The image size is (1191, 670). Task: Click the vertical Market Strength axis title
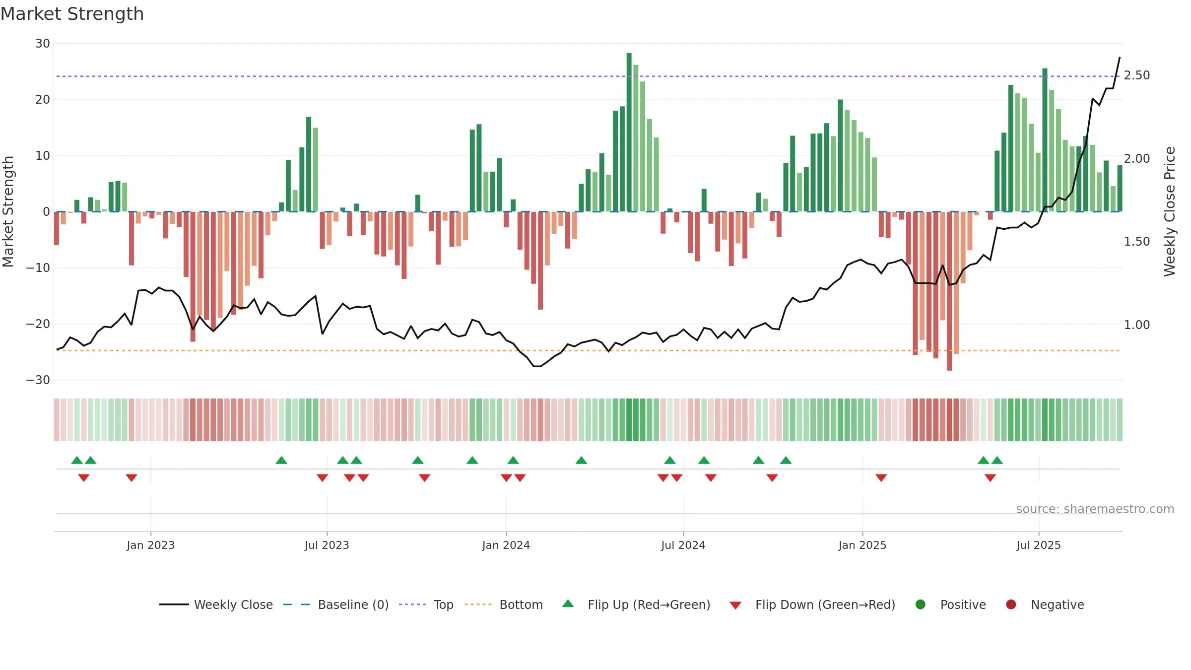point(8,211)
